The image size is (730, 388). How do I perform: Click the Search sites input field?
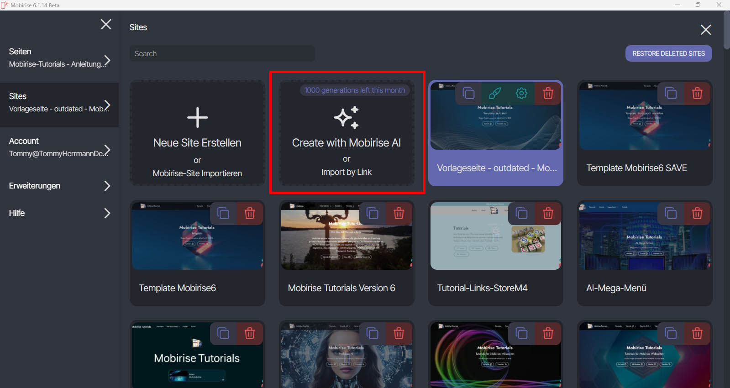(222, 53)
